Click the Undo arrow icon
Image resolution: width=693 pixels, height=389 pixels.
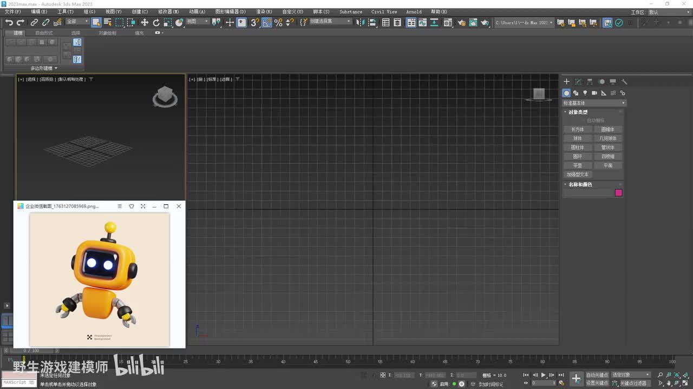[x=9, y=22]
